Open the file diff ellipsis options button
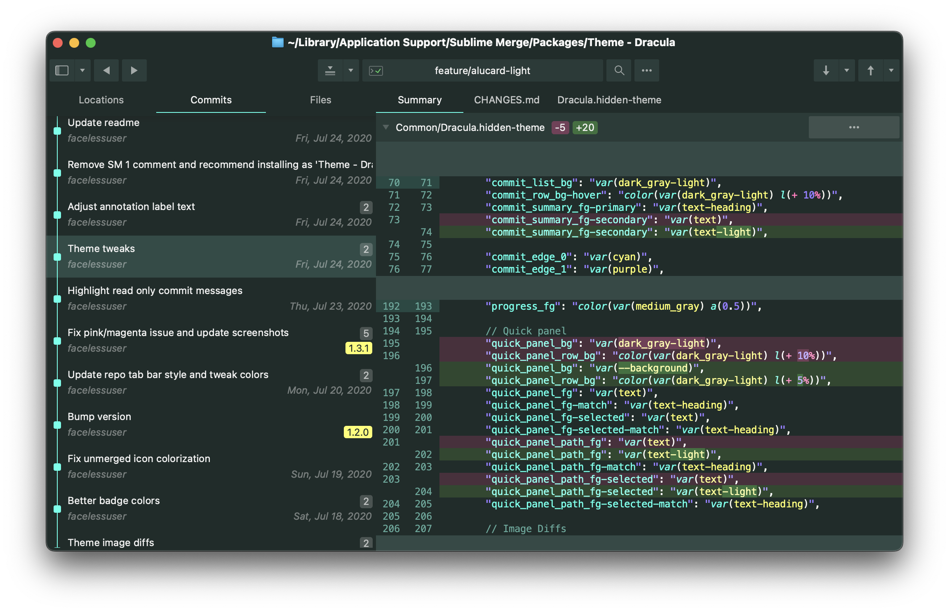949x612 pixels. coord(854,127)
